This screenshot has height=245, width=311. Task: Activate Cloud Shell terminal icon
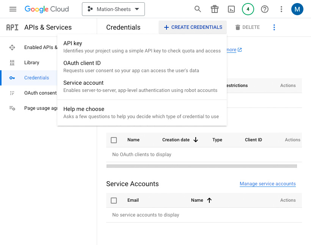[x=231, y=9]
